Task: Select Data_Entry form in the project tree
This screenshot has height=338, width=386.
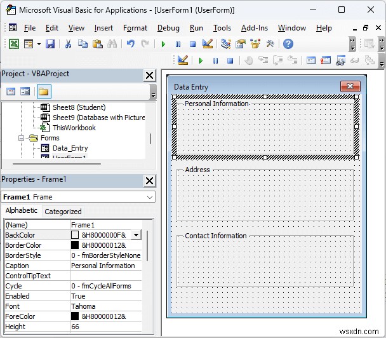Action: 70,148
